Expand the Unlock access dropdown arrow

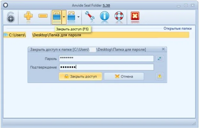point(78,17)
